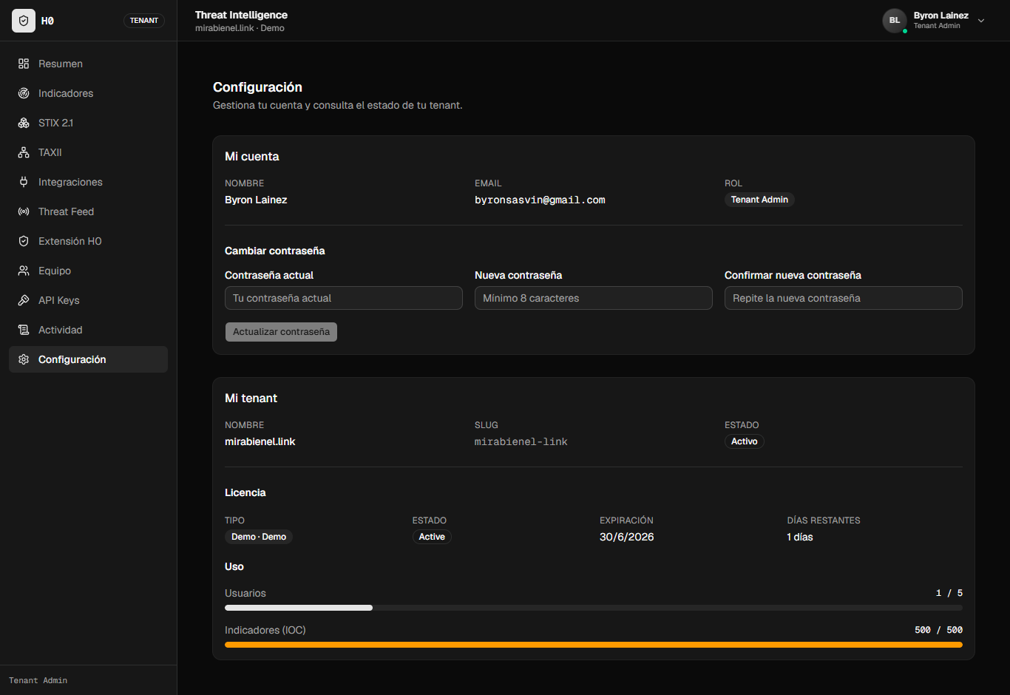Viewport: 1010px width, 695px height.
Task: Click the Activo estado badge
Action: coord(745,441)
